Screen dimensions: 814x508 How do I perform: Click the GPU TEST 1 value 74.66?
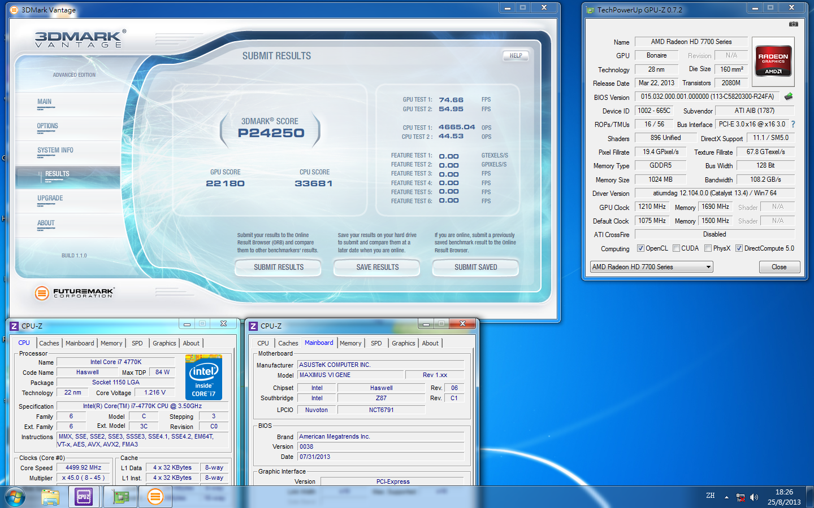[451, 100]
